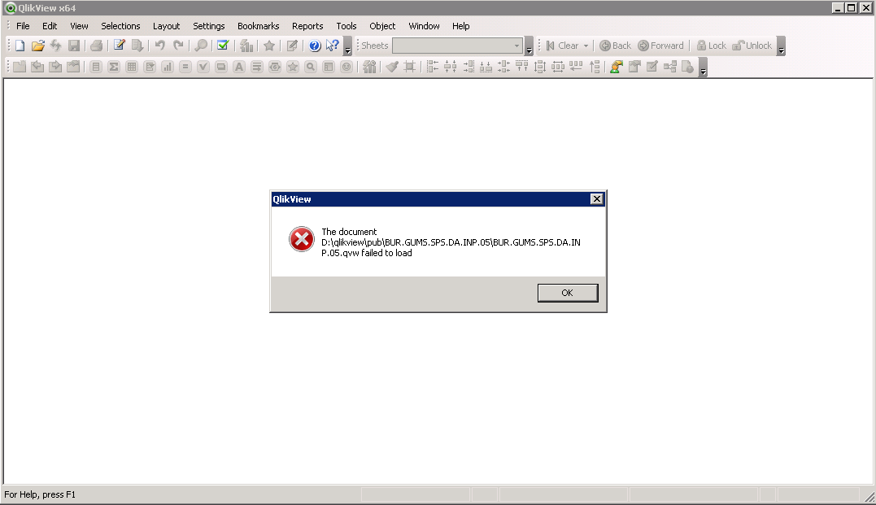Image resolution: width=876 pixels, height=505 pixels.
Task: Expand the Clear button dropdown arrow
Action: 586,46
